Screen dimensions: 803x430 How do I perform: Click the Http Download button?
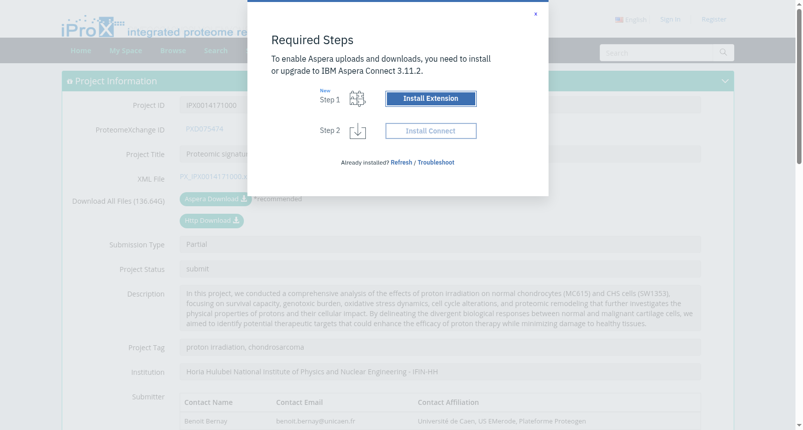tap(212, 221)
